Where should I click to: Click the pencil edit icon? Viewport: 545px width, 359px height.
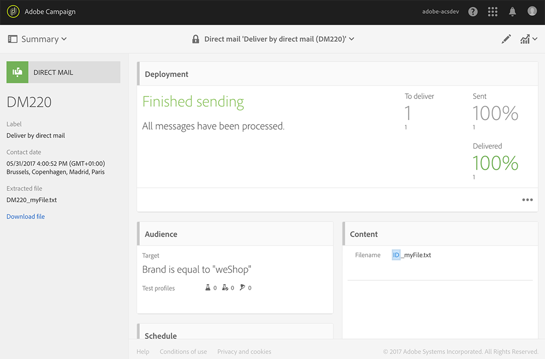pos(506,39)
